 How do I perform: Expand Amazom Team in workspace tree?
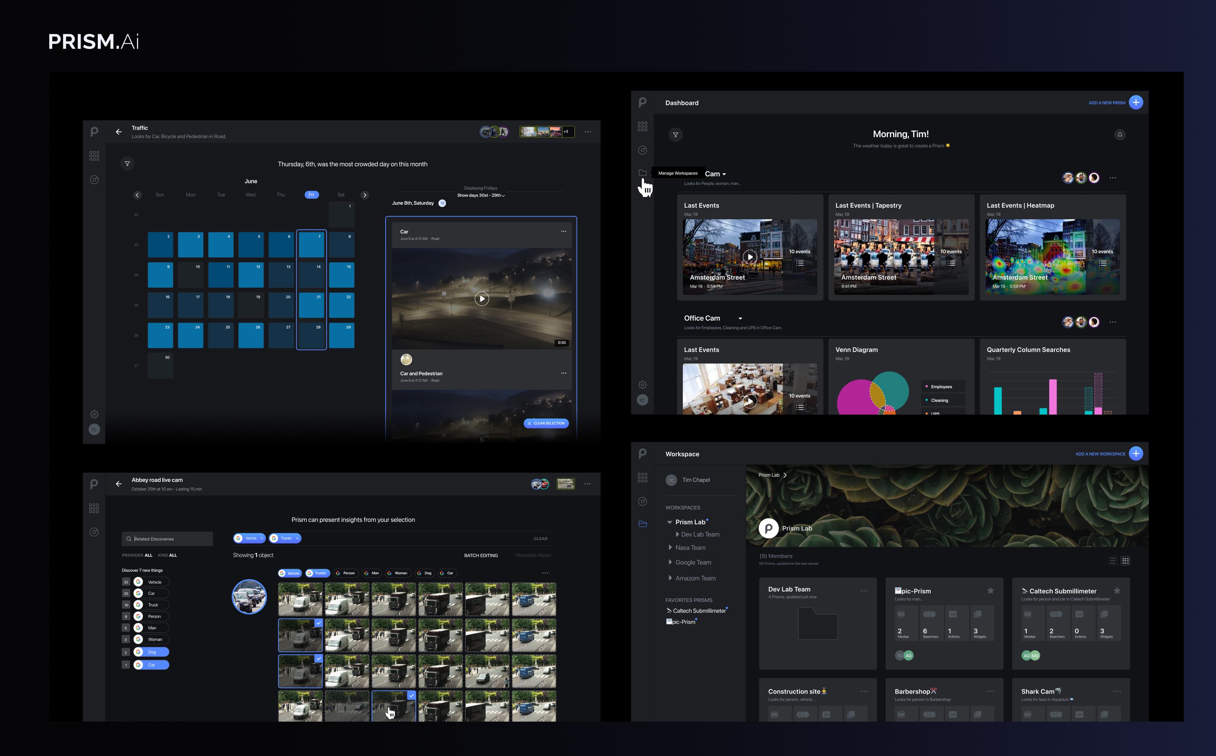tap(670, 578)
